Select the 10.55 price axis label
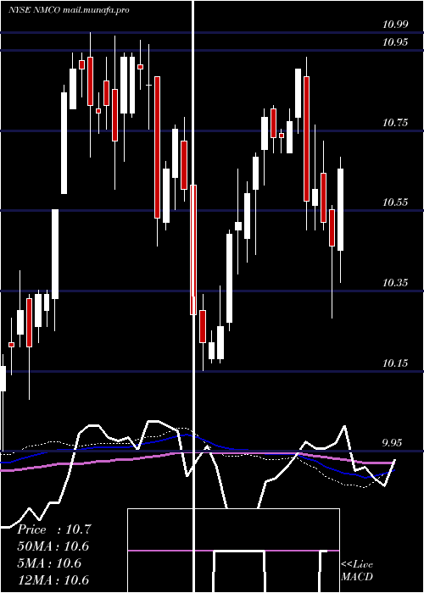Viewport: 424px width, 593px height. point(395,202)
